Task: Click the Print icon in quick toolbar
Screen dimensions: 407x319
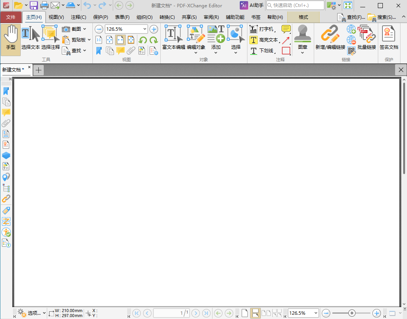Action: click(44, 5)
